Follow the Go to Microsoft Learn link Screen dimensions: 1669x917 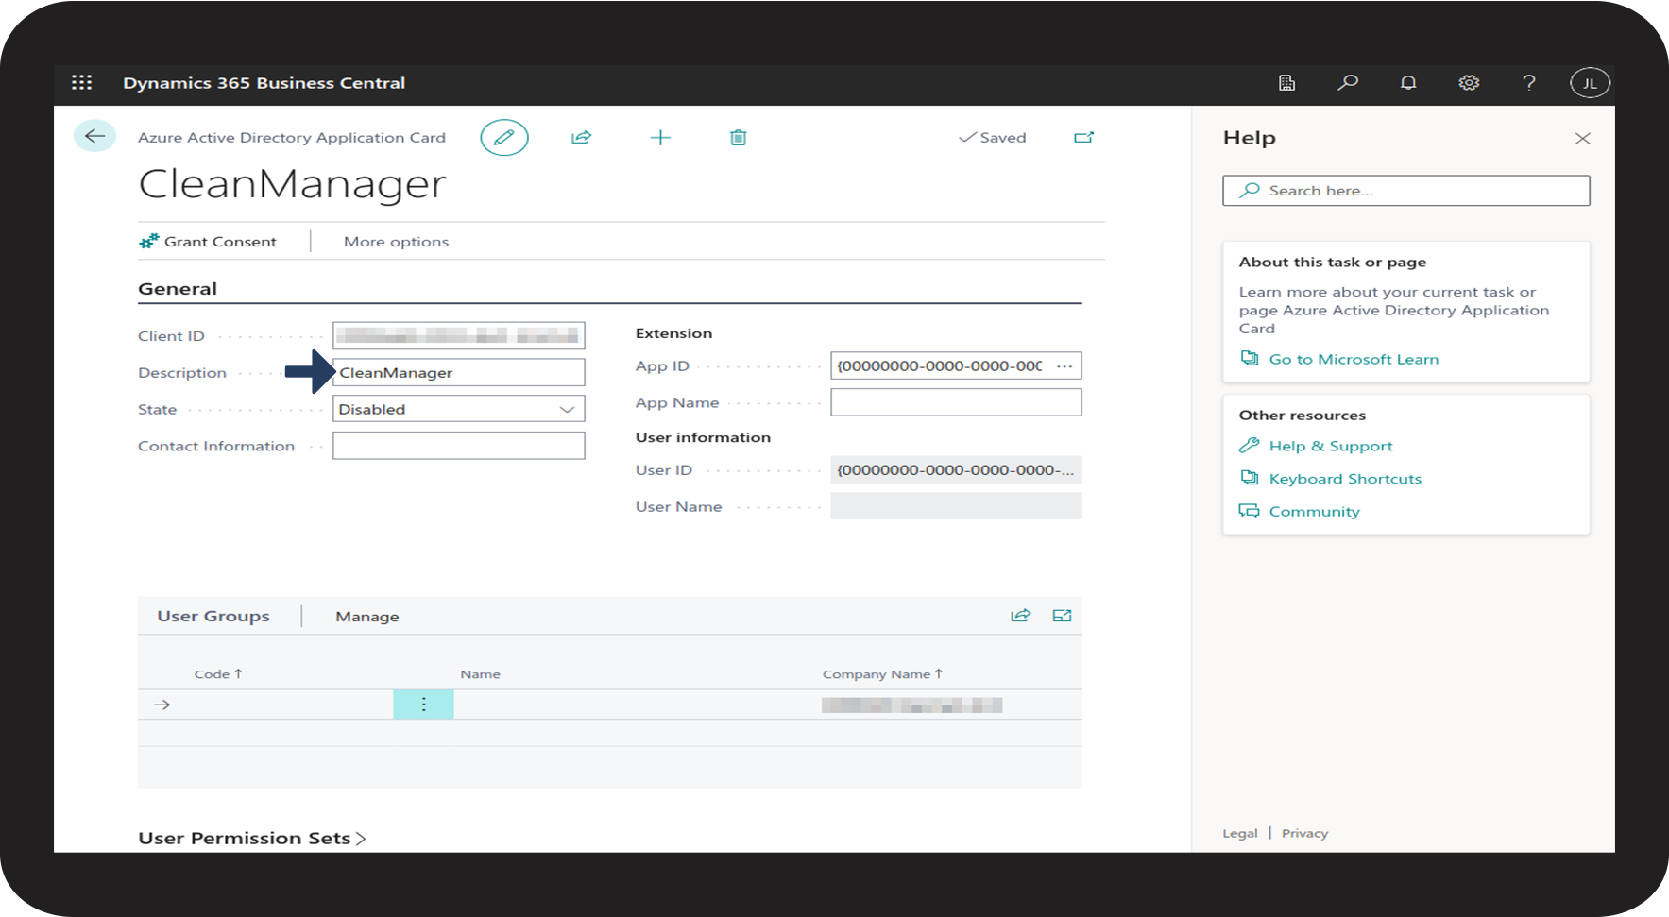point(1354,359)
